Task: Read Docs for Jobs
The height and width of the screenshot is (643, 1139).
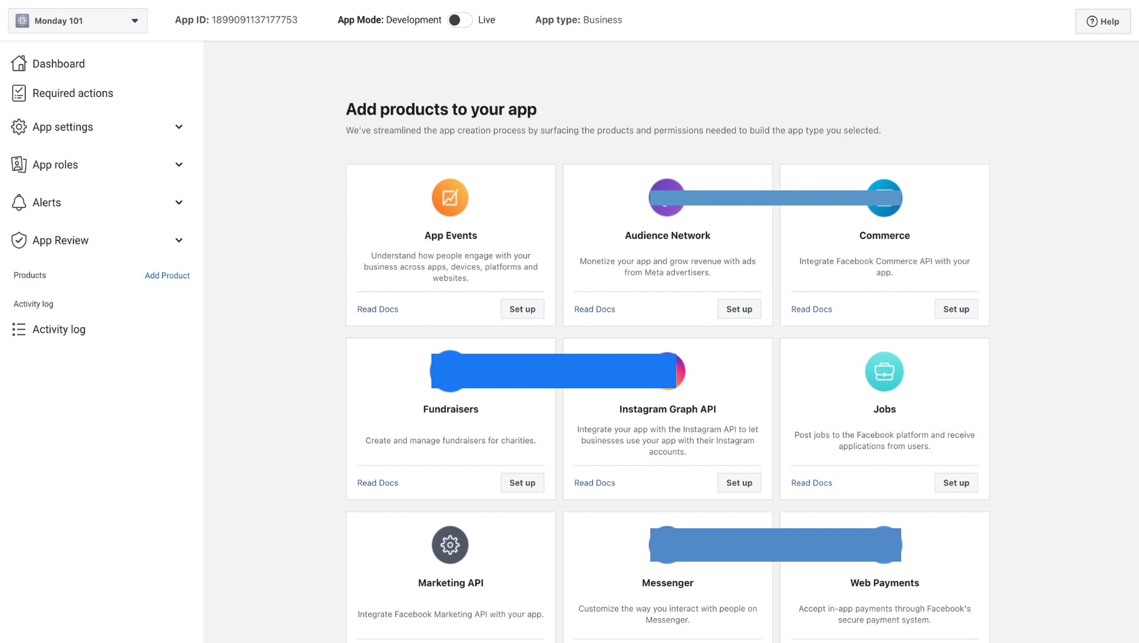Action: pos(812,483)
